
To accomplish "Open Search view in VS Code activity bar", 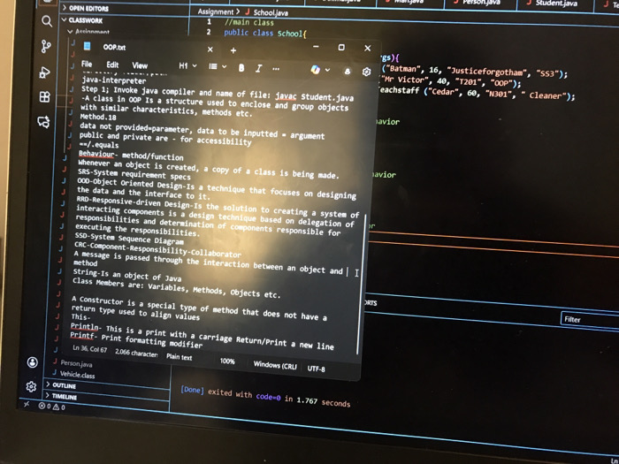I will click(47, 21).
